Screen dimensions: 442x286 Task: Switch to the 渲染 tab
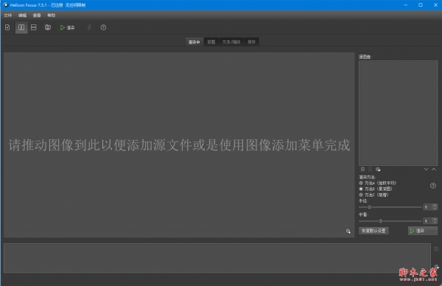point(194,42)
